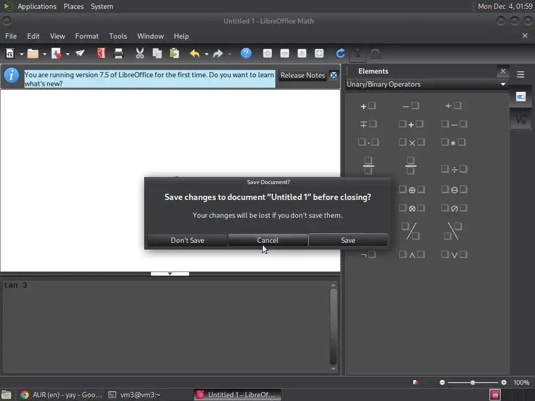Image resolution: width=535 pixels, height=401 pixels.
Task: Click the Save document icon
Action: pyautogui.click(x=56, y=54)
